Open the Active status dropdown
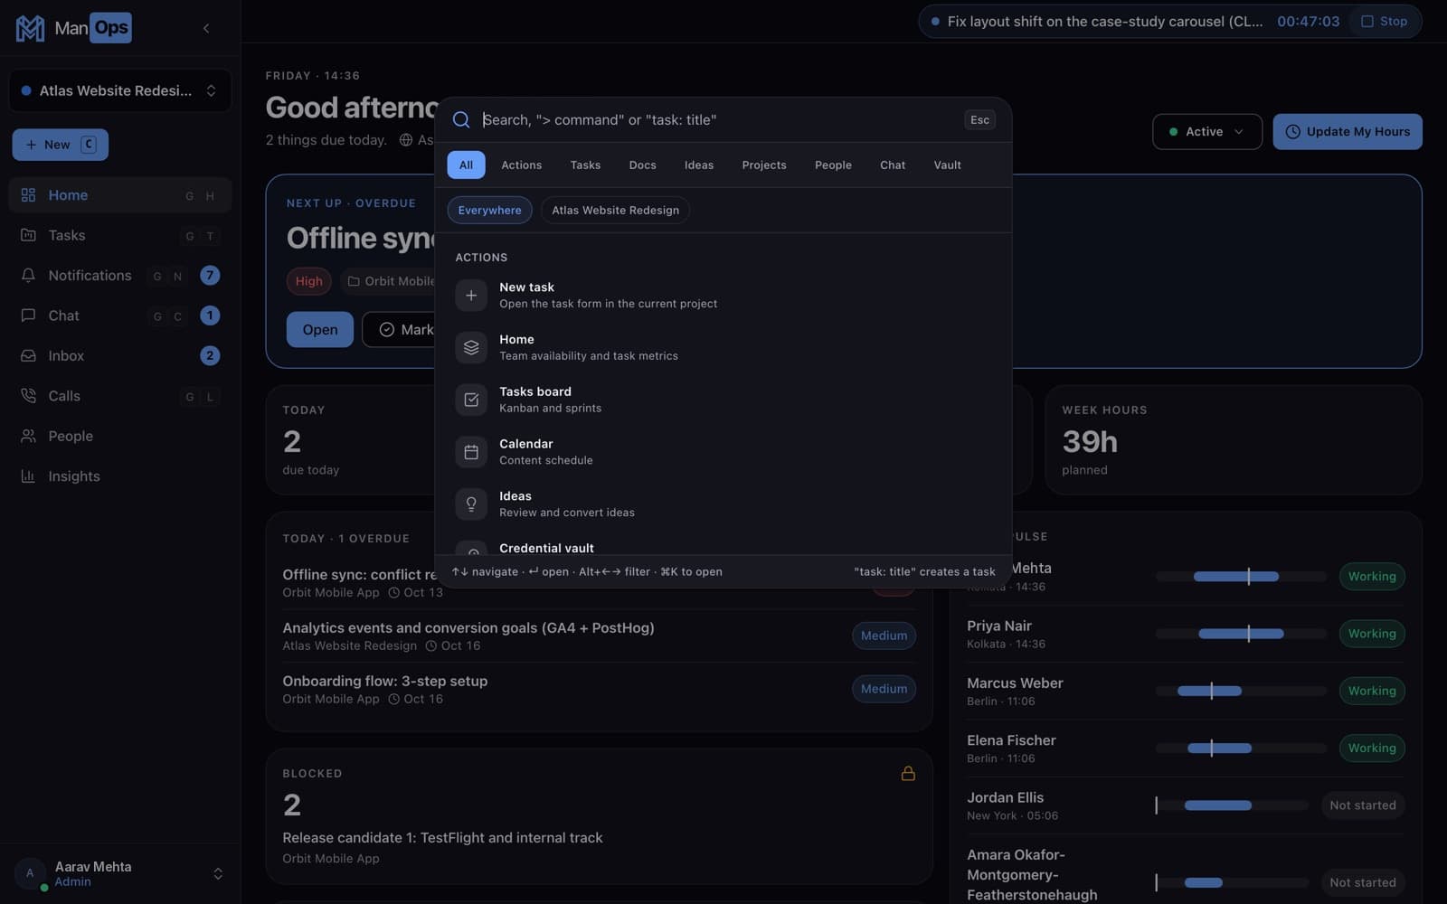The height and width of the screenshot is (904, 1447). point(1206,131)
